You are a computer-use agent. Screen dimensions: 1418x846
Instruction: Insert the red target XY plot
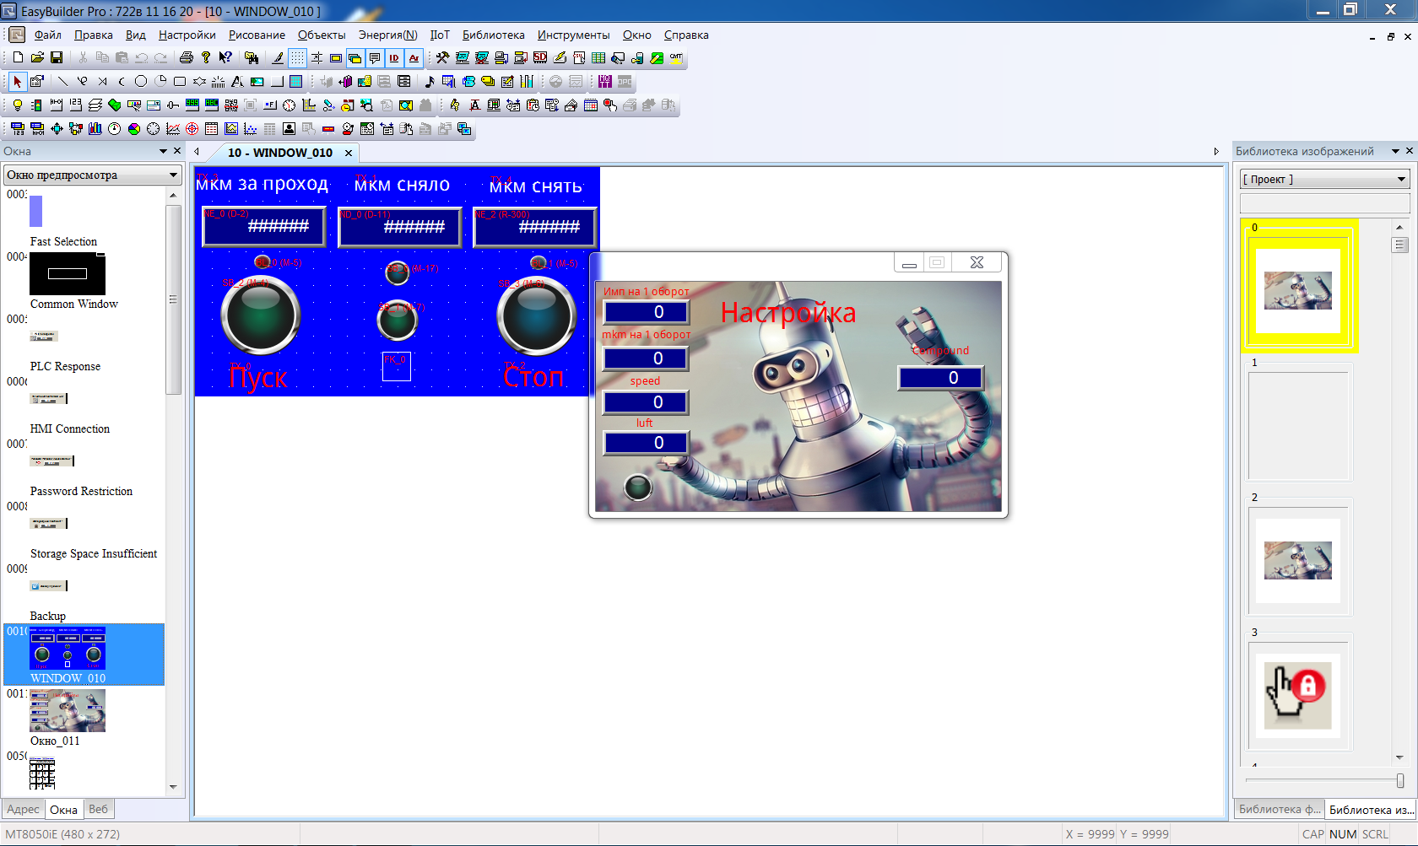(x=192, y=128)
